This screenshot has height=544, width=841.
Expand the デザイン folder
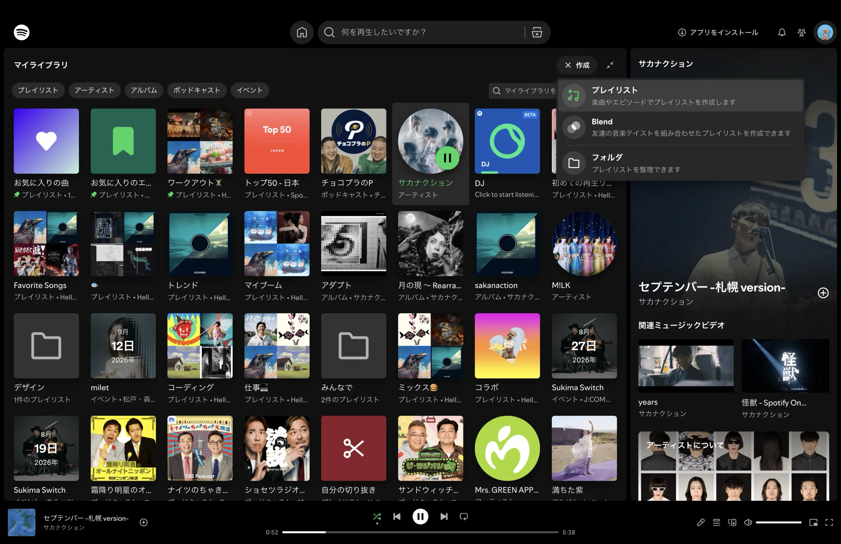click(x=46, y=359)
